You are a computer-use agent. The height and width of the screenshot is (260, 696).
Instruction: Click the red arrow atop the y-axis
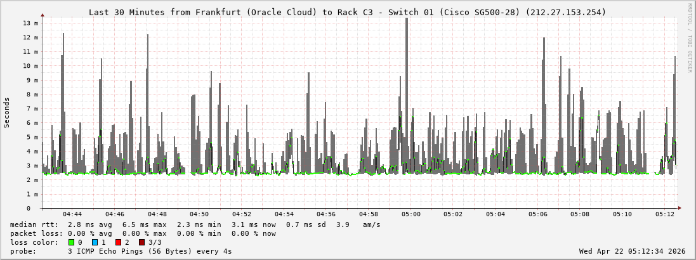tap(43, 15)
